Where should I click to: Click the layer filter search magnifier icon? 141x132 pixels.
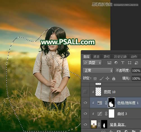pos(85,63)
